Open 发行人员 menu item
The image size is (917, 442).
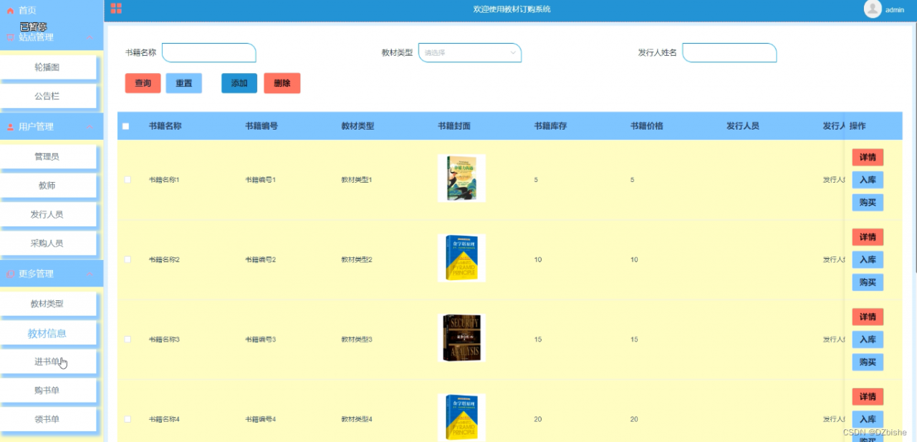(47, 214)
